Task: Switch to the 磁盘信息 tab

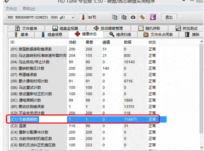Action: click(x=51, y=35)
